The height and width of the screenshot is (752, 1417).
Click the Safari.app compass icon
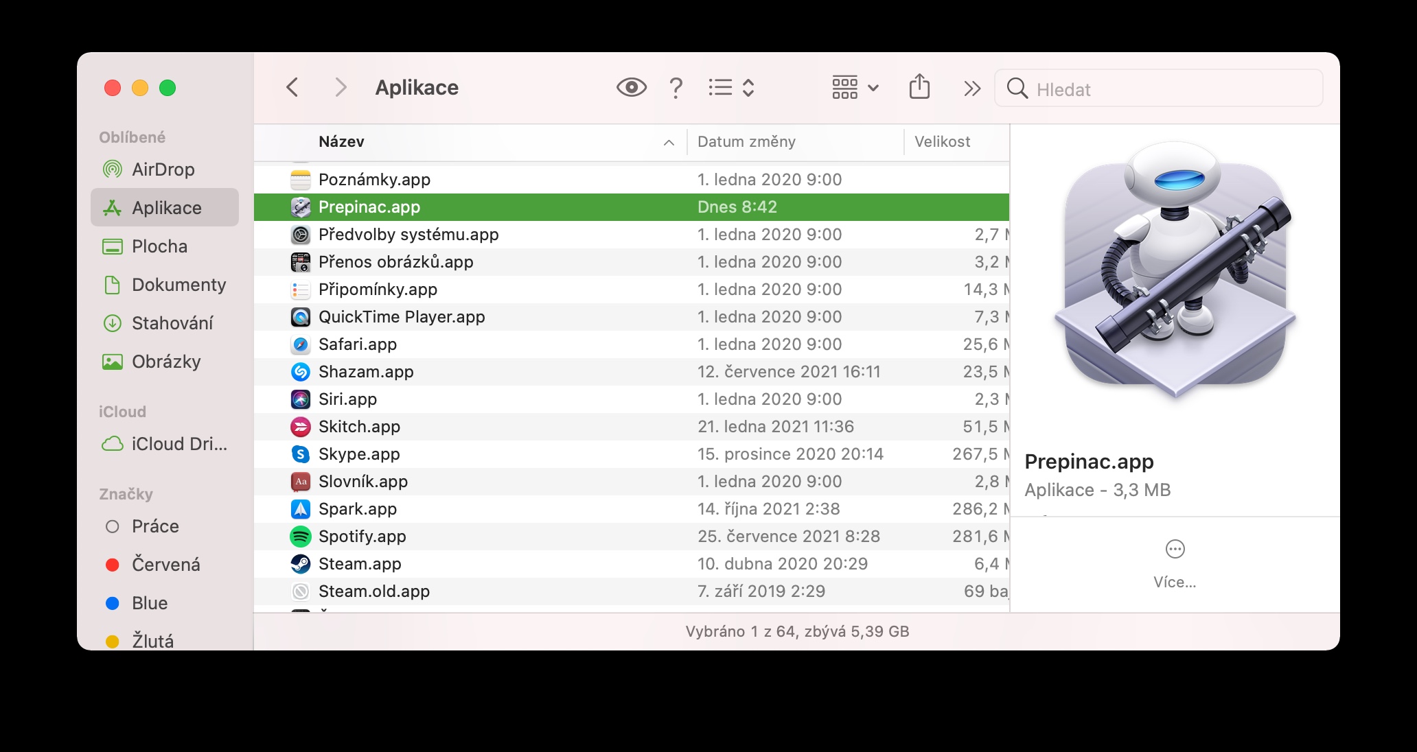(301, 344)
